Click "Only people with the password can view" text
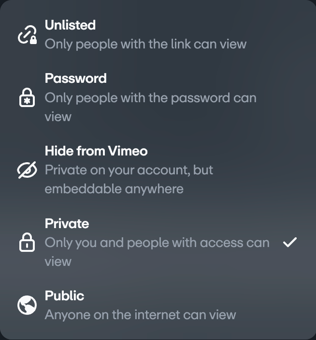316x340 pixels. click(x=150, y=98)
